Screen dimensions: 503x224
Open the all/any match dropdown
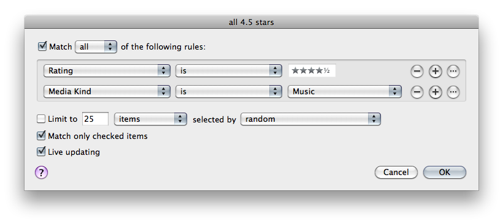(96, 47)
